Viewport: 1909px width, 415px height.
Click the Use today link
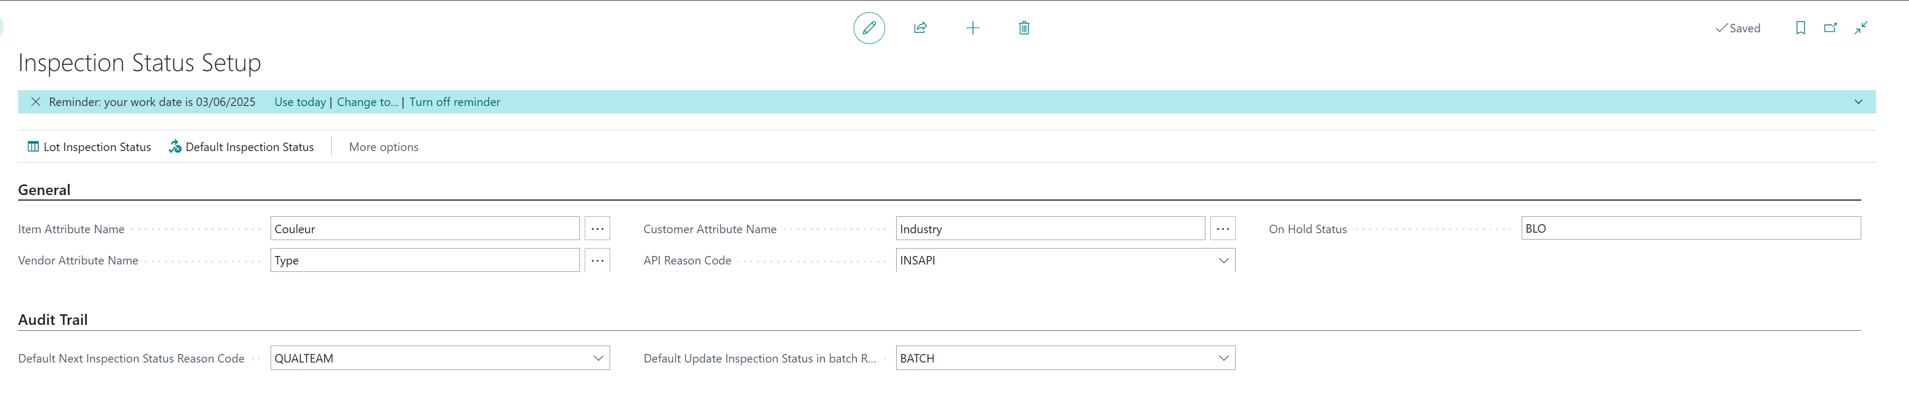299,102
